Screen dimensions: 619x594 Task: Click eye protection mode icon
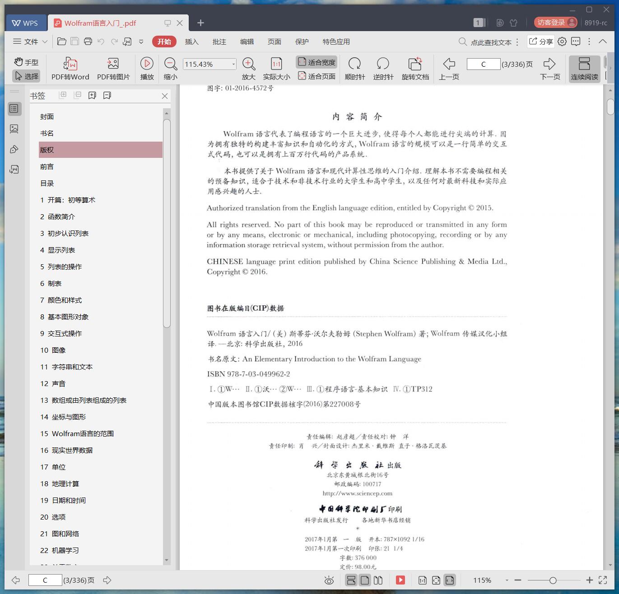tap(329, 580)
